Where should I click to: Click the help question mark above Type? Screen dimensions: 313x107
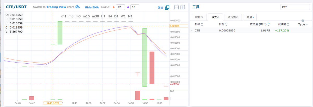(x=303, y=21)
